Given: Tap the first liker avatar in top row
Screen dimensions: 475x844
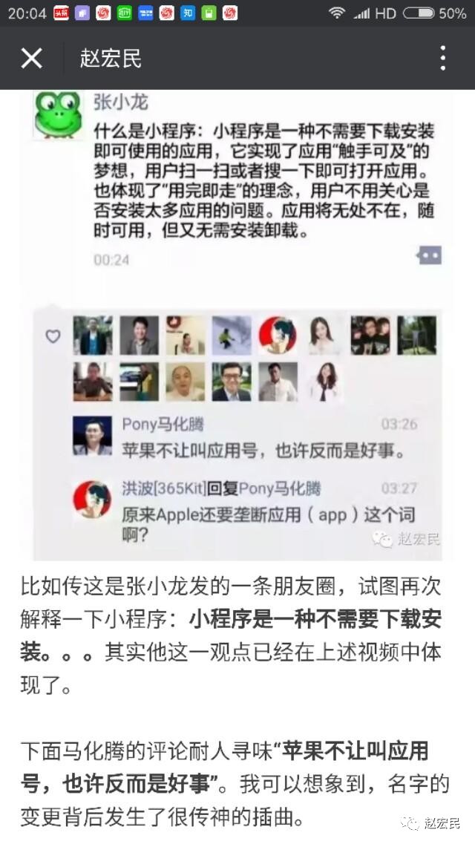Looking at the screenshot, I should tap(93, 336).
